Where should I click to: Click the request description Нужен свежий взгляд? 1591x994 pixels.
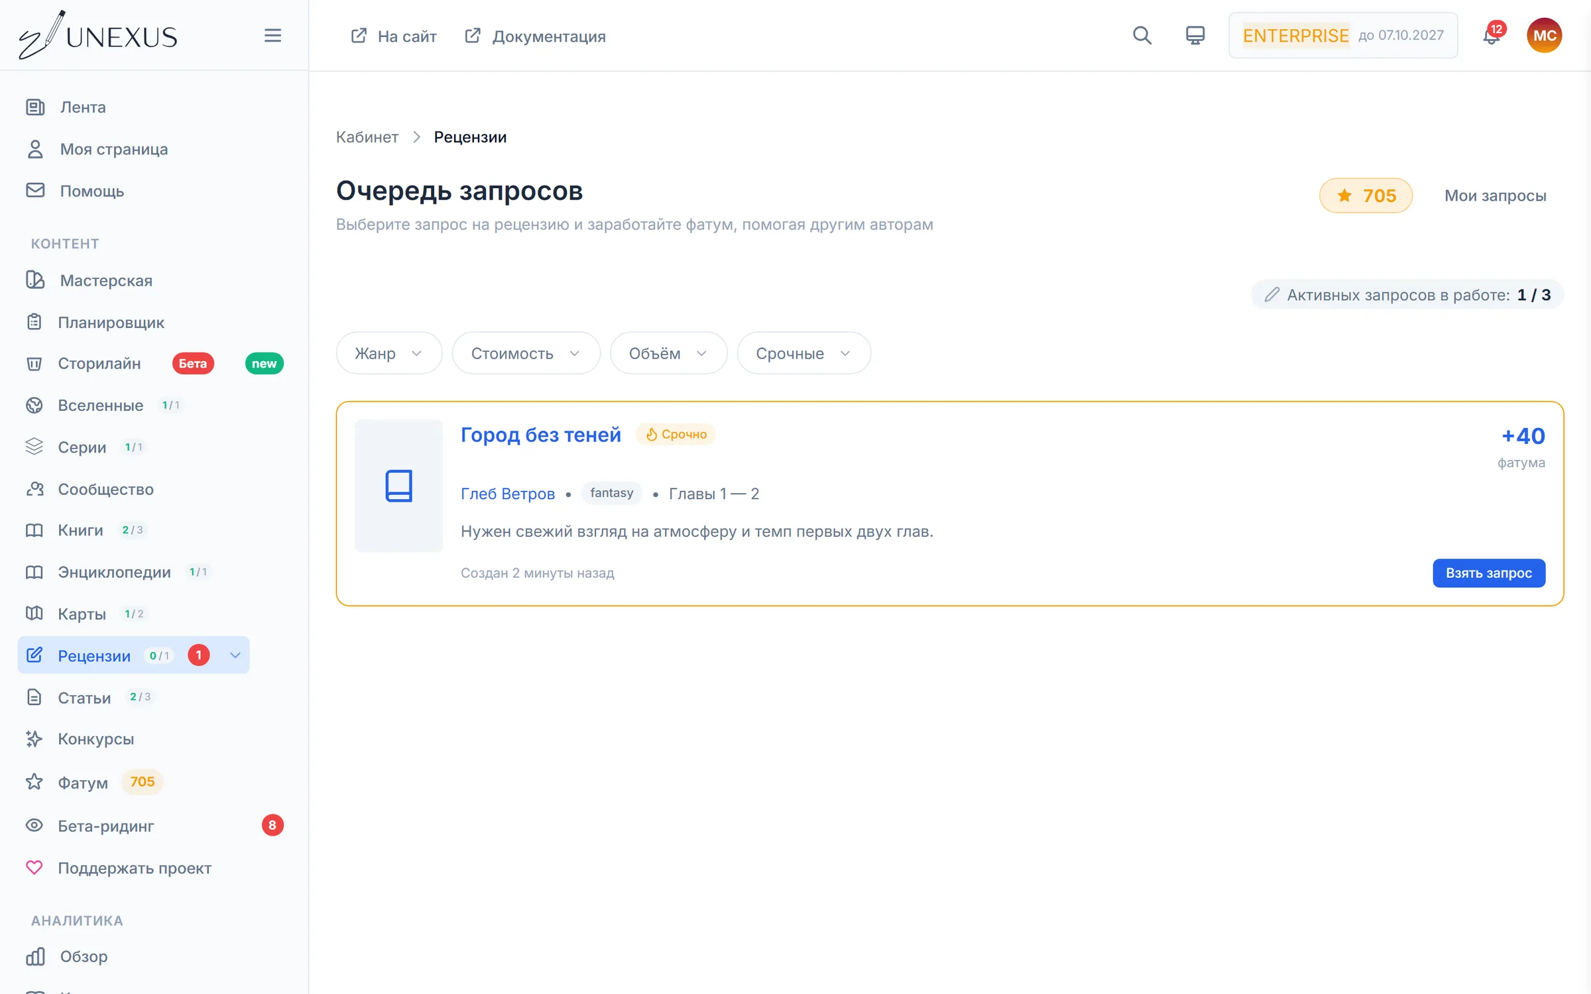click(697, 531)
